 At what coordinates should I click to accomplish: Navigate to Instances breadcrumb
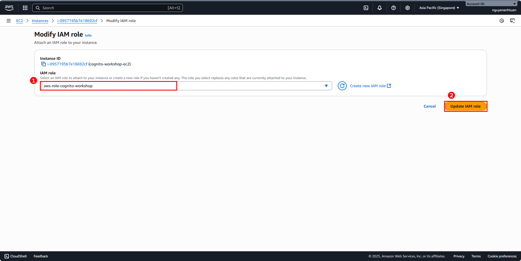[40, 21]
